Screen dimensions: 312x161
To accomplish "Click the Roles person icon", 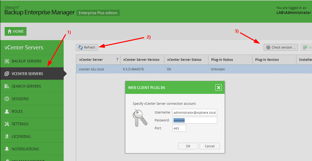I will [7, 111].
